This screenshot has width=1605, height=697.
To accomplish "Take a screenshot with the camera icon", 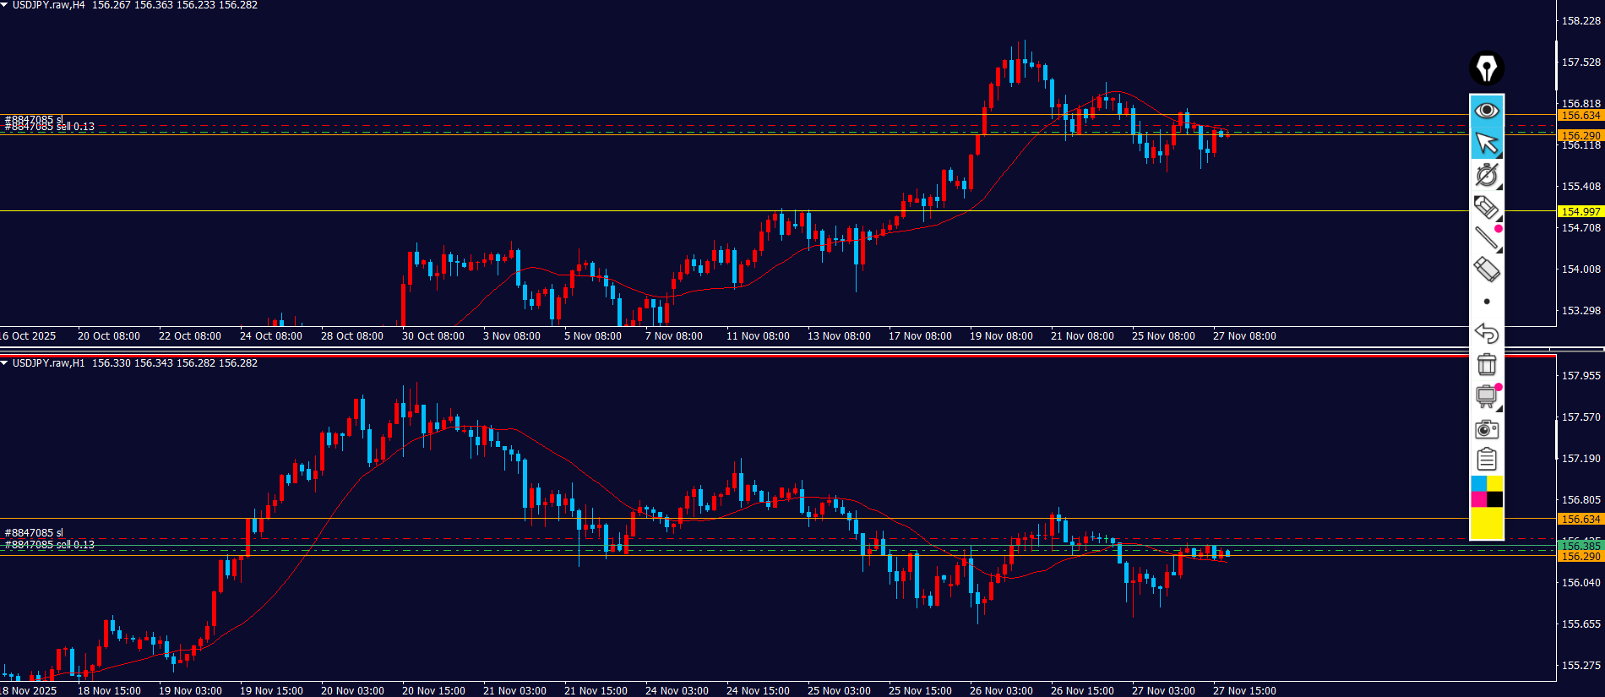I will 1487,429.
